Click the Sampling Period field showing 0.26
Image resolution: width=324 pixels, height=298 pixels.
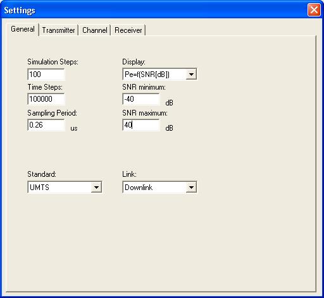tap(46, 125)
